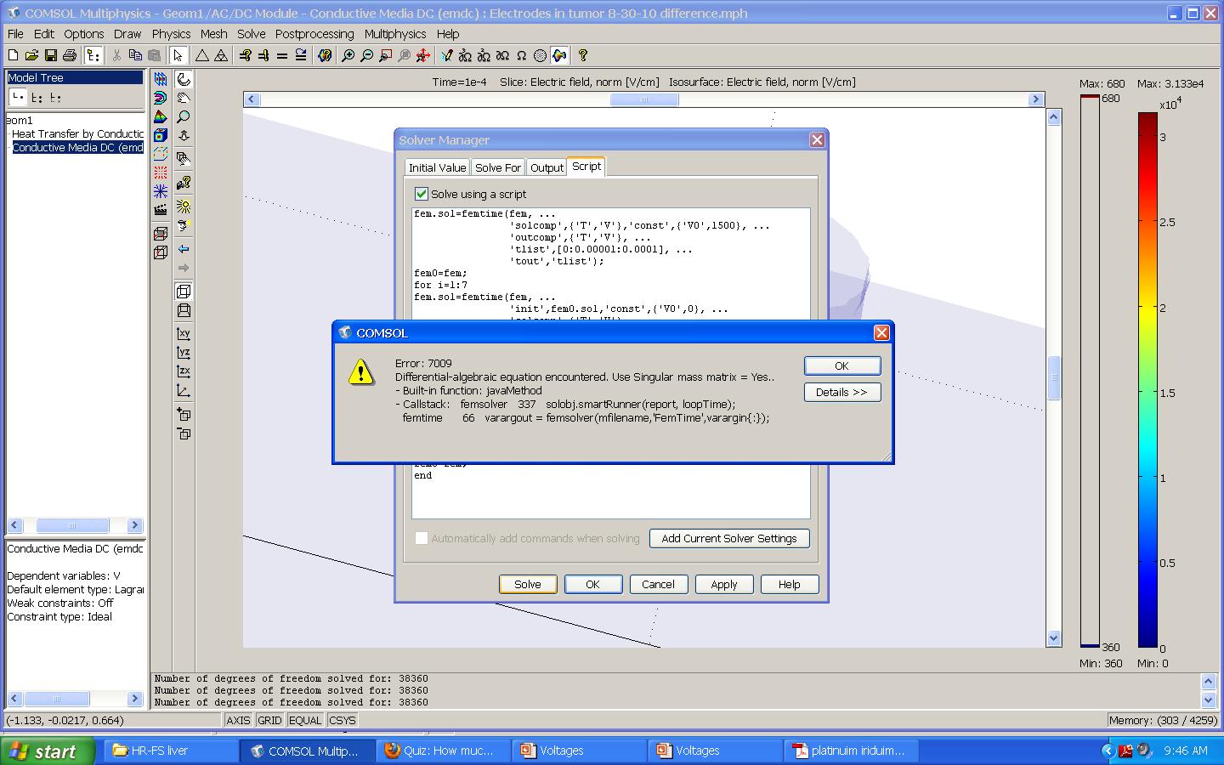Click the Zoom Out magnifier icon

coord(366,55)
